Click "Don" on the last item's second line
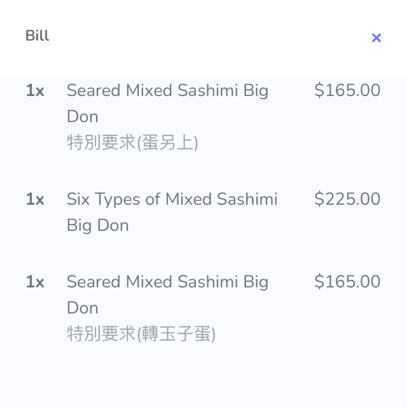 [x=83, y=308]
